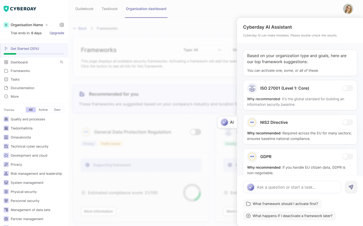Open Dashboard in the sidebar

pos(19,62)
